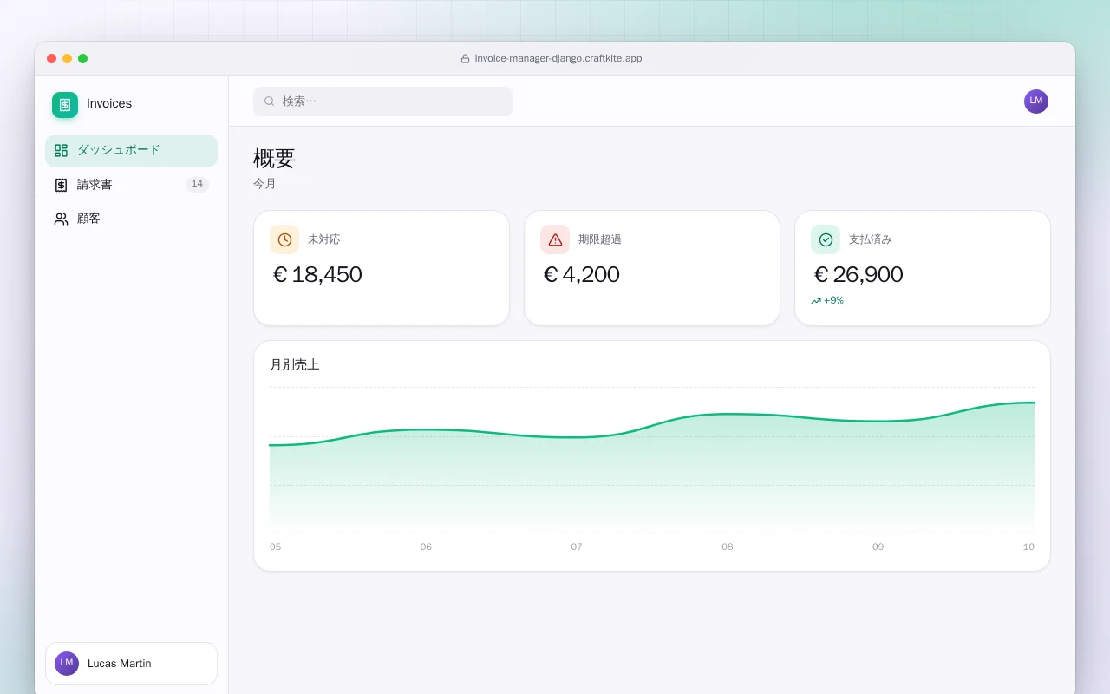Click the warning triangle icon on 期限超過 card
The width and height of the screenshot is (1110, 694).
click(x=555, y=239)
